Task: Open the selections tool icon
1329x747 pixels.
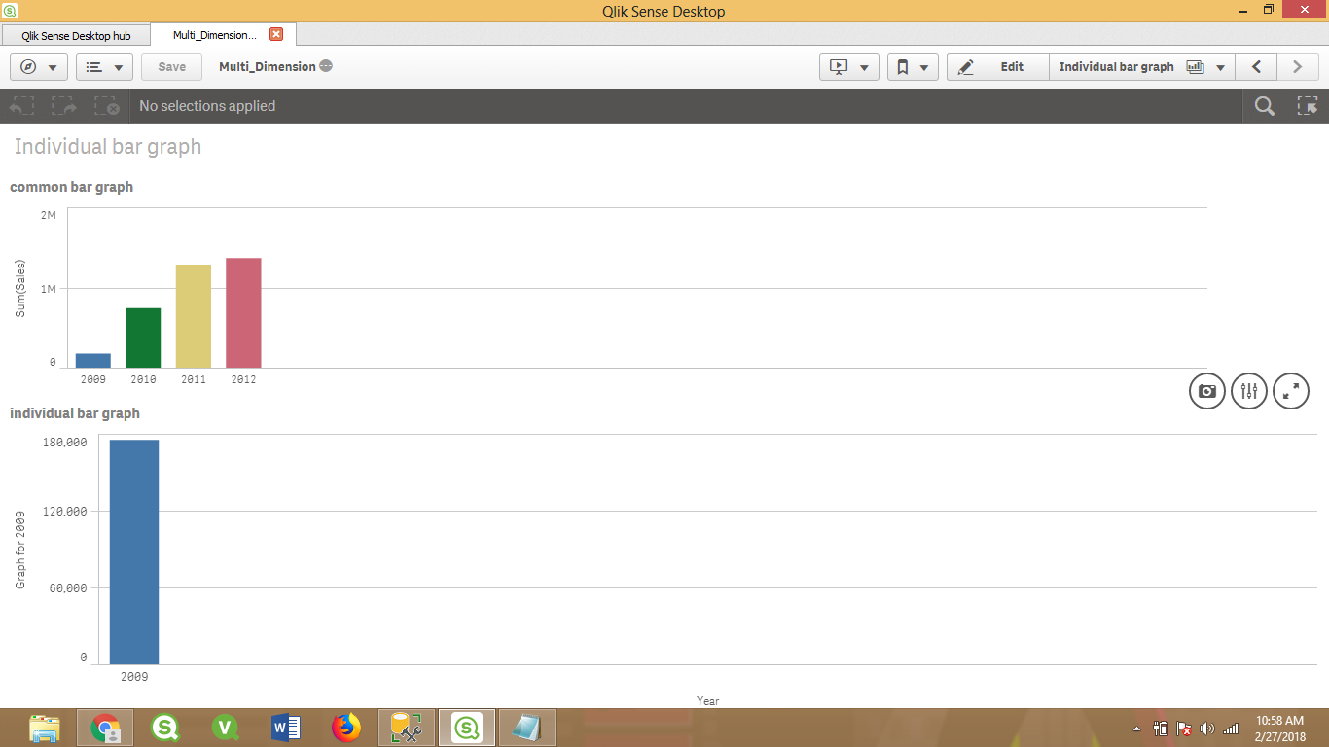Action: 1309,105
